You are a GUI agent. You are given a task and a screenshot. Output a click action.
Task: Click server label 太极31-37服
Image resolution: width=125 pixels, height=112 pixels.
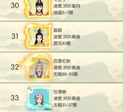click(x=65, y=105)
